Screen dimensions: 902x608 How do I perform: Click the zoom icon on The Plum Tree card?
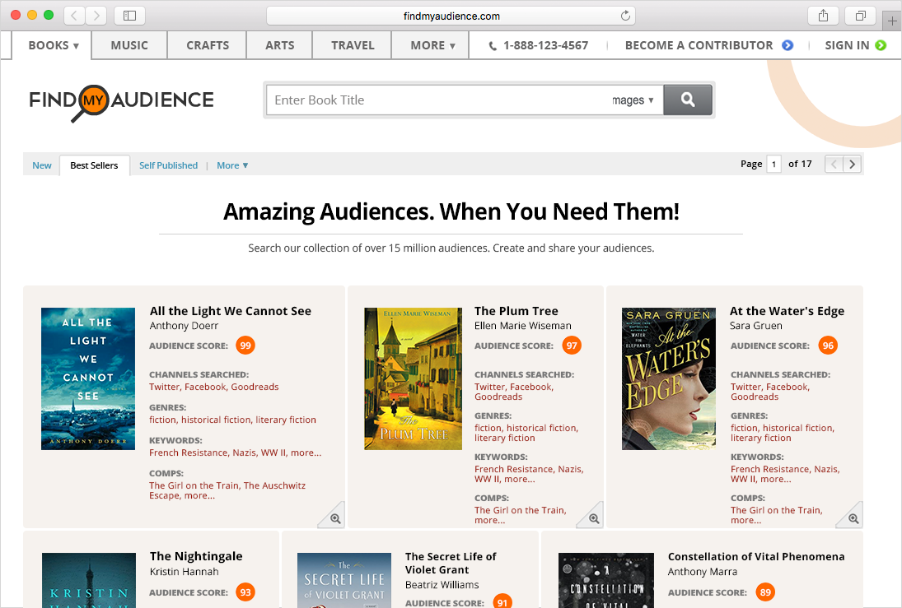591,518
